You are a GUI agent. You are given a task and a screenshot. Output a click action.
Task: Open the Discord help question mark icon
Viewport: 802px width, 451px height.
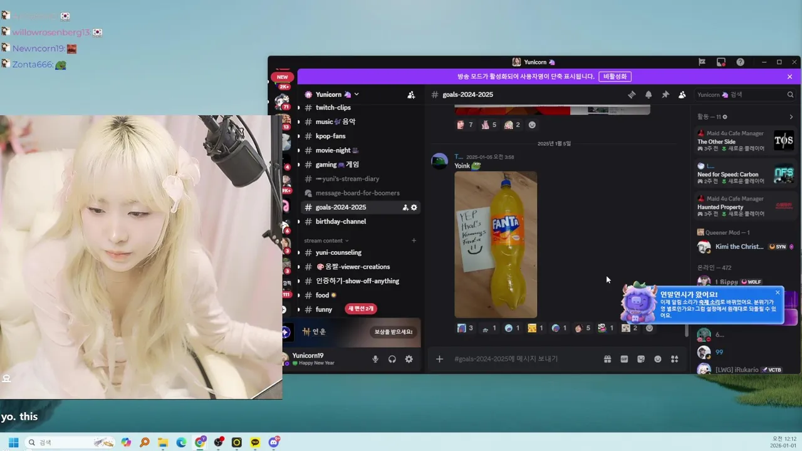tap(740, 62)
